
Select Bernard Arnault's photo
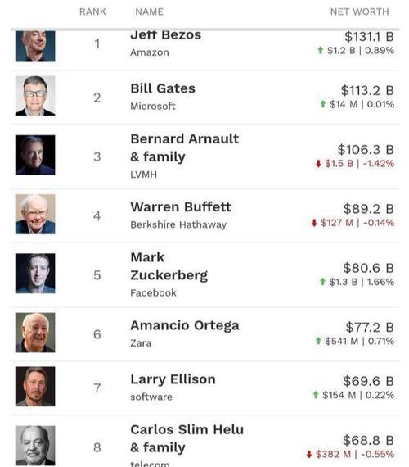click(35, 155)
